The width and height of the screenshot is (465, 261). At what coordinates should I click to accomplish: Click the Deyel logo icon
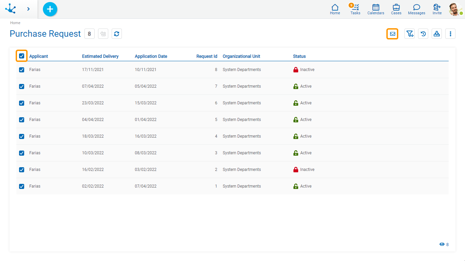(x=11, y=9)
